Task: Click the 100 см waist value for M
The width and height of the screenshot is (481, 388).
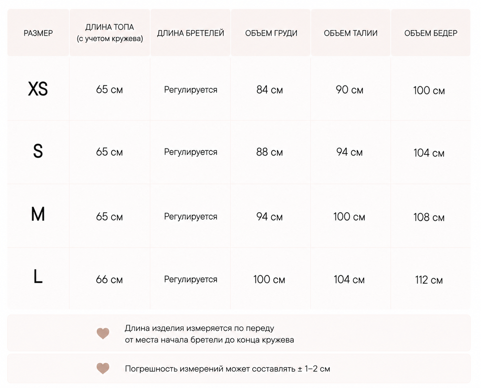Action: [x=349, y=217]
